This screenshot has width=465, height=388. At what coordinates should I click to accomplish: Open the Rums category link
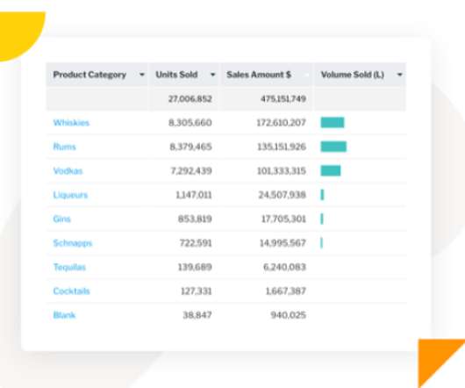pos(64,147)
